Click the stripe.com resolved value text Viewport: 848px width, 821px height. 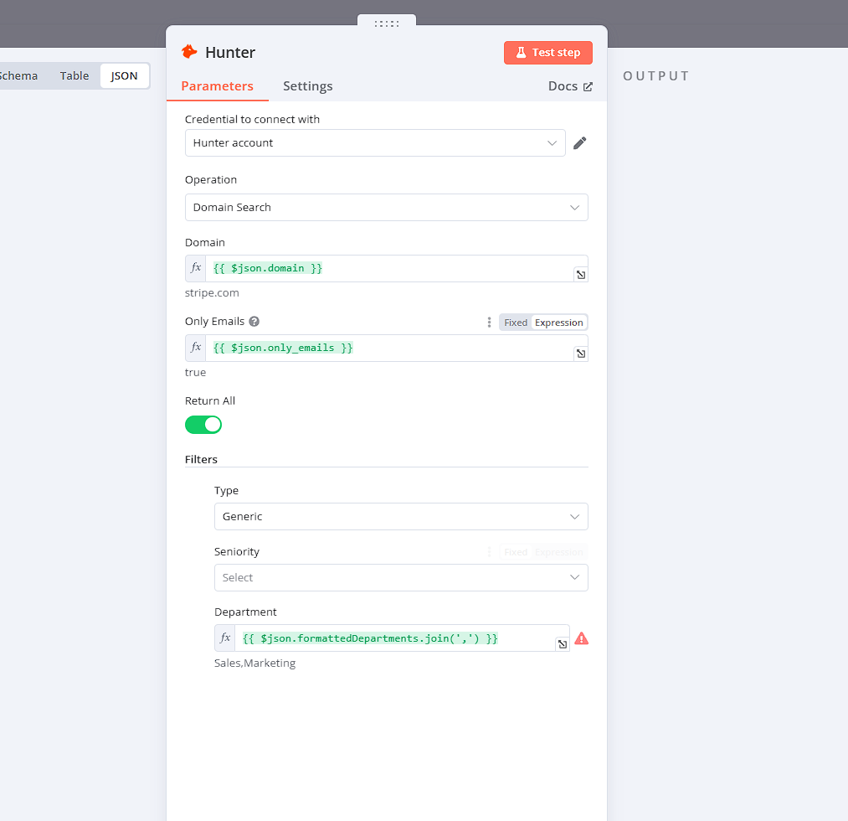click(x=212, y=292)
